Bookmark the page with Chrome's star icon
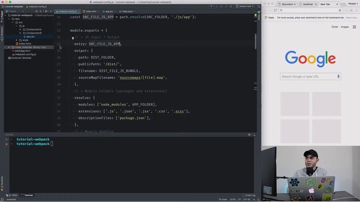 click(340, 10)
